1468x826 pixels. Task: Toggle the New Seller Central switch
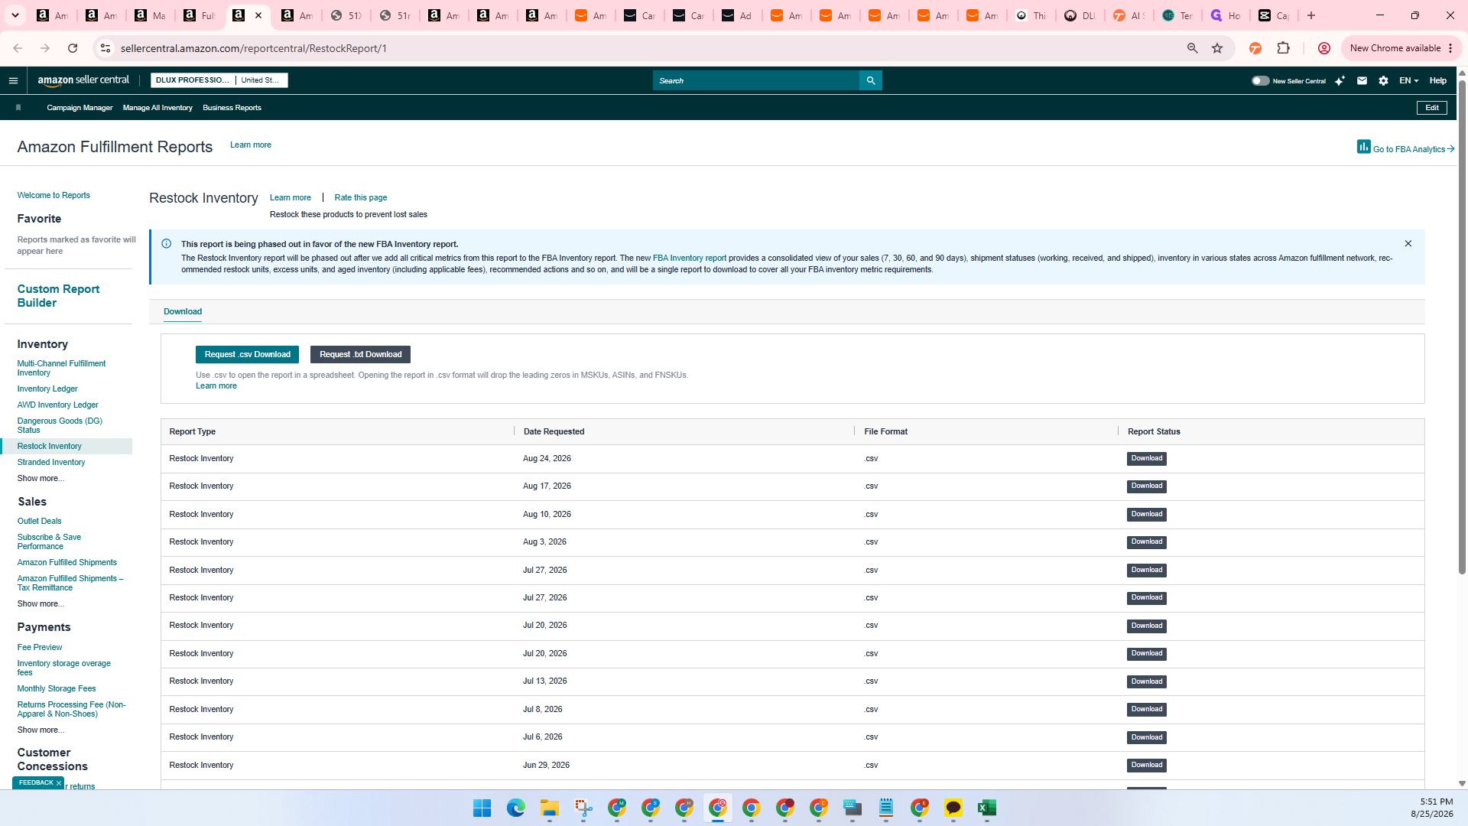[1260, 80]
